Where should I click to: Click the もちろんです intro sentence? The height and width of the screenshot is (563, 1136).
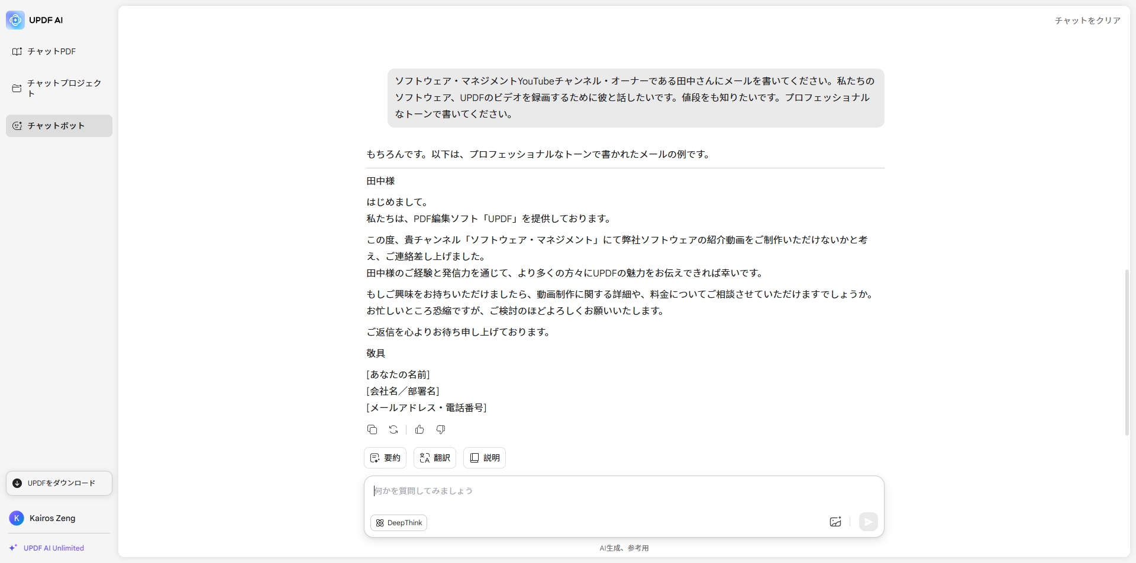539,154
